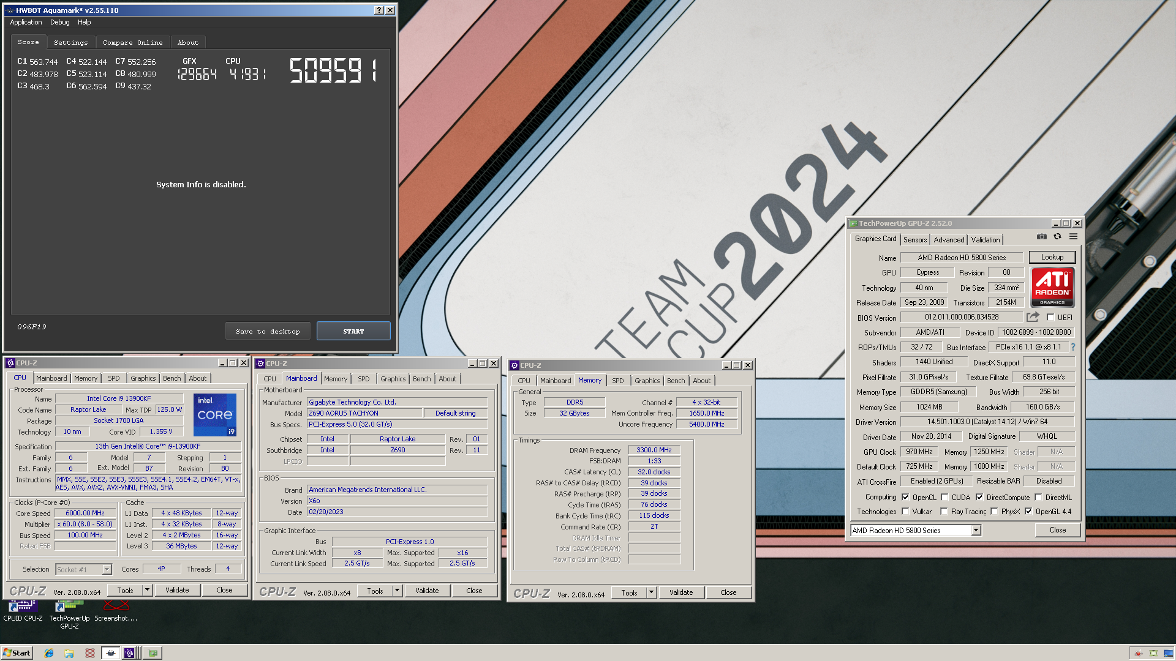
Task: Open the Aquamark Help menu
Action: pyautogui.click(x=84, y=22)
